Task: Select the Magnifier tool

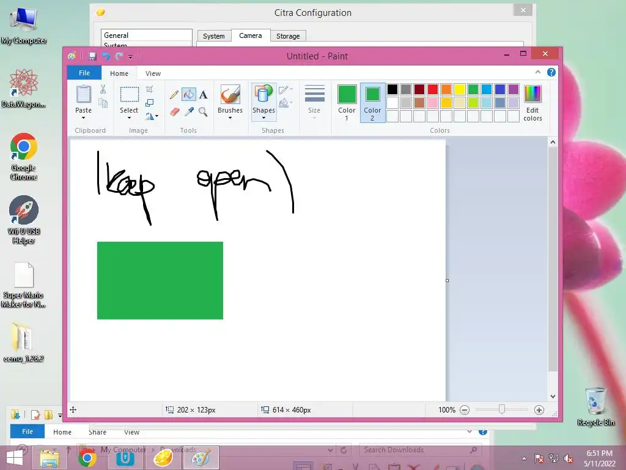Action: pyautogui.click(x=203, y=111)
